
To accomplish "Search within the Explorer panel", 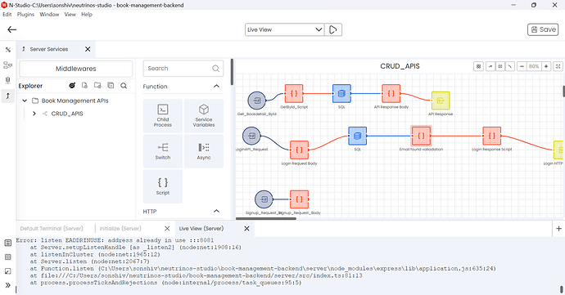I will pyautogui.click(x=124, y=86).
